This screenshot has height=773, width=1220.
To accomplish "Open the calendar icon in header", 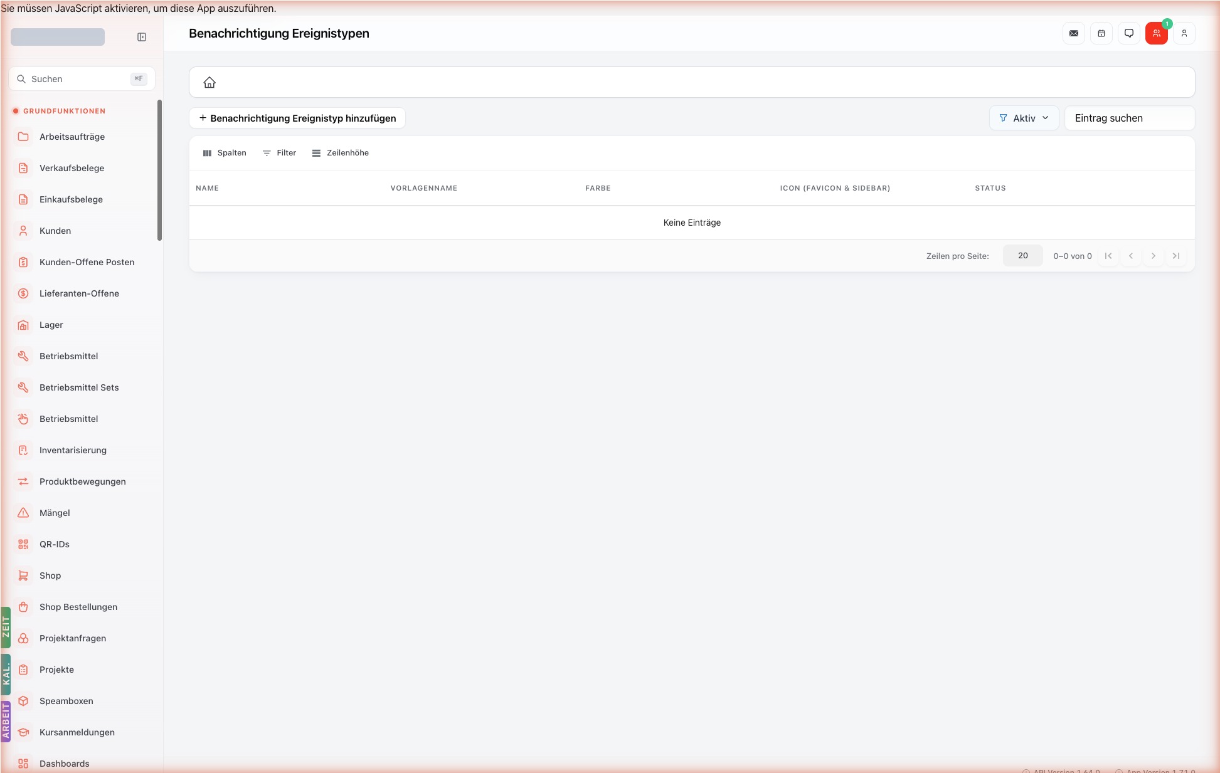I will tap(1101, 33).
